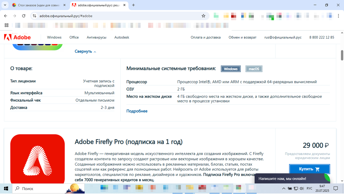344x195 pixels.
Task: Open the apps grid in bookmarks bar
Action: click(6, 25)
